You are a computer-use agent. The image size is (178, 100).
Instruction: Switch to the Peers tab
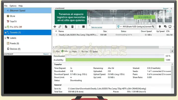point(73,52)
